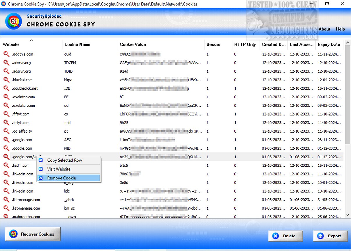
Task: Click cookie name fifid
Action: (67, 122)
